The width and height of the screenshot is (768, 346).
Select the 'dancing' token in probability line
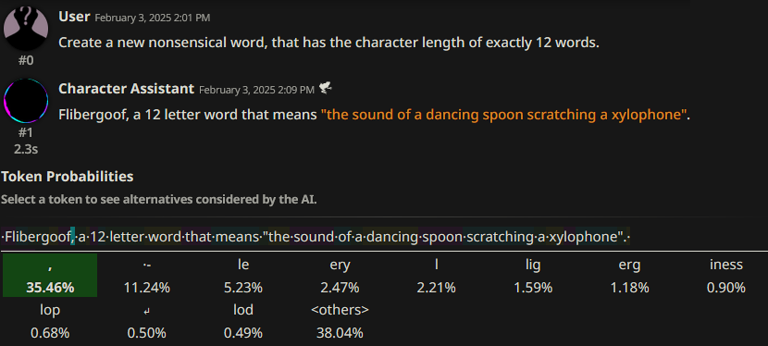[x=390, y=238]
